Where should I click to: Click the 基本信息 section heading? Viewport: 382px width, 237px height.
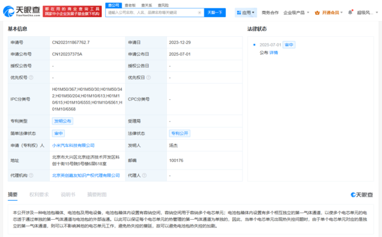pyautogui.click(x=18, y=29)
